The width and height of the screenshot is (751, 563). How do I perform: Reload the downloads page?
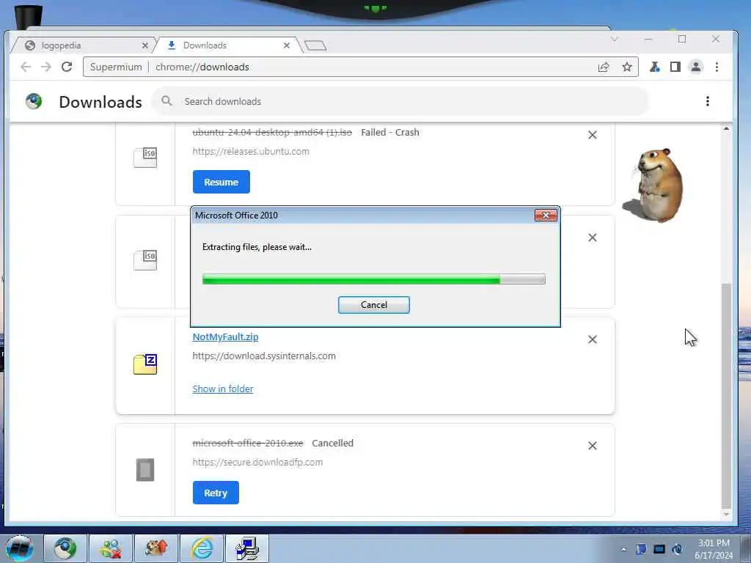(67, 67)
